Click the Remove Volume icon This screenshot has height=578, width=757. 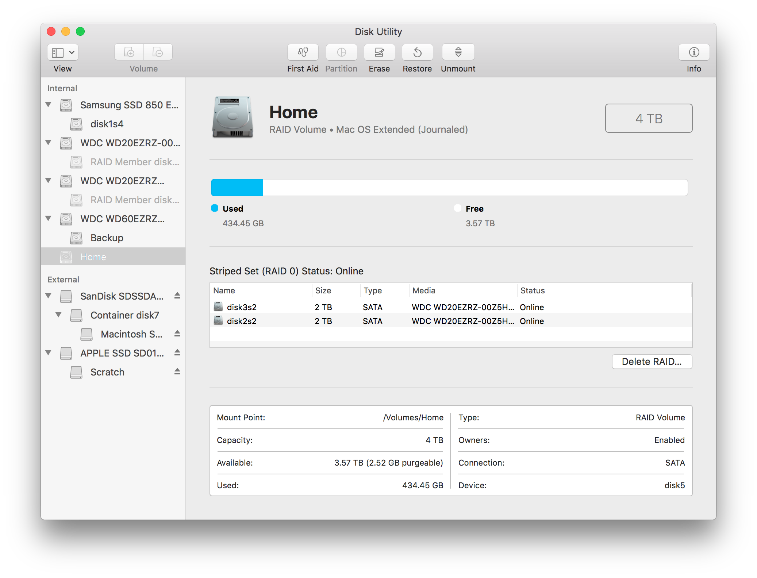(x=158, y=53)
